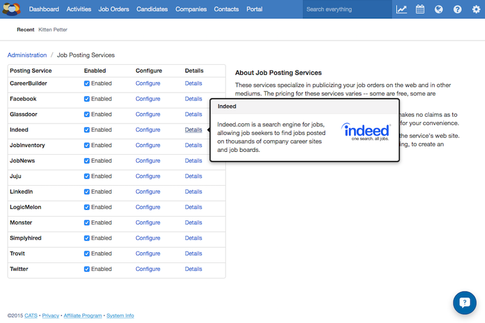Open the help question mark icon
This screenshot has width=485, height=323.
click(x=457, y=10)
